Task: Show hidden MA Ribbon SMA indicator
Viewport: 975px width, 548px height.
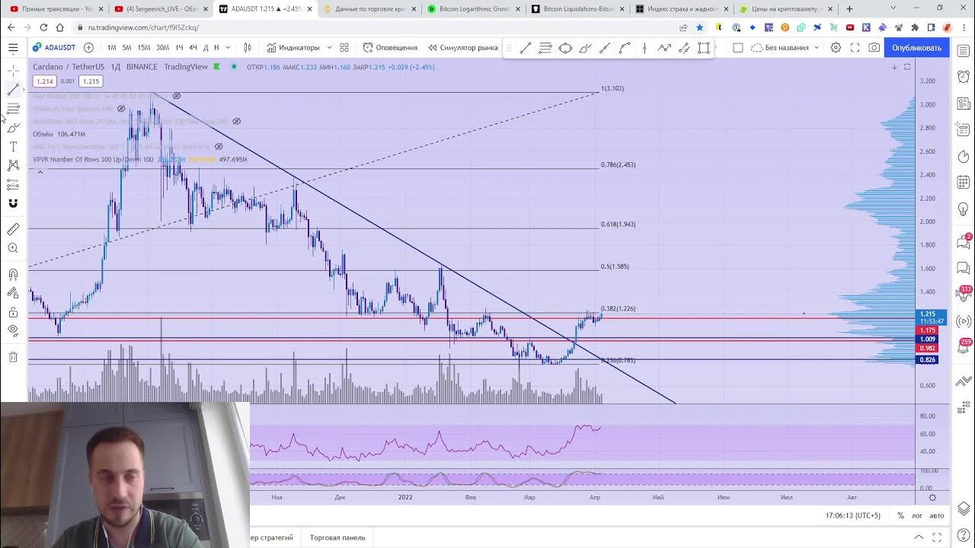Action: (x=236, y=121)
